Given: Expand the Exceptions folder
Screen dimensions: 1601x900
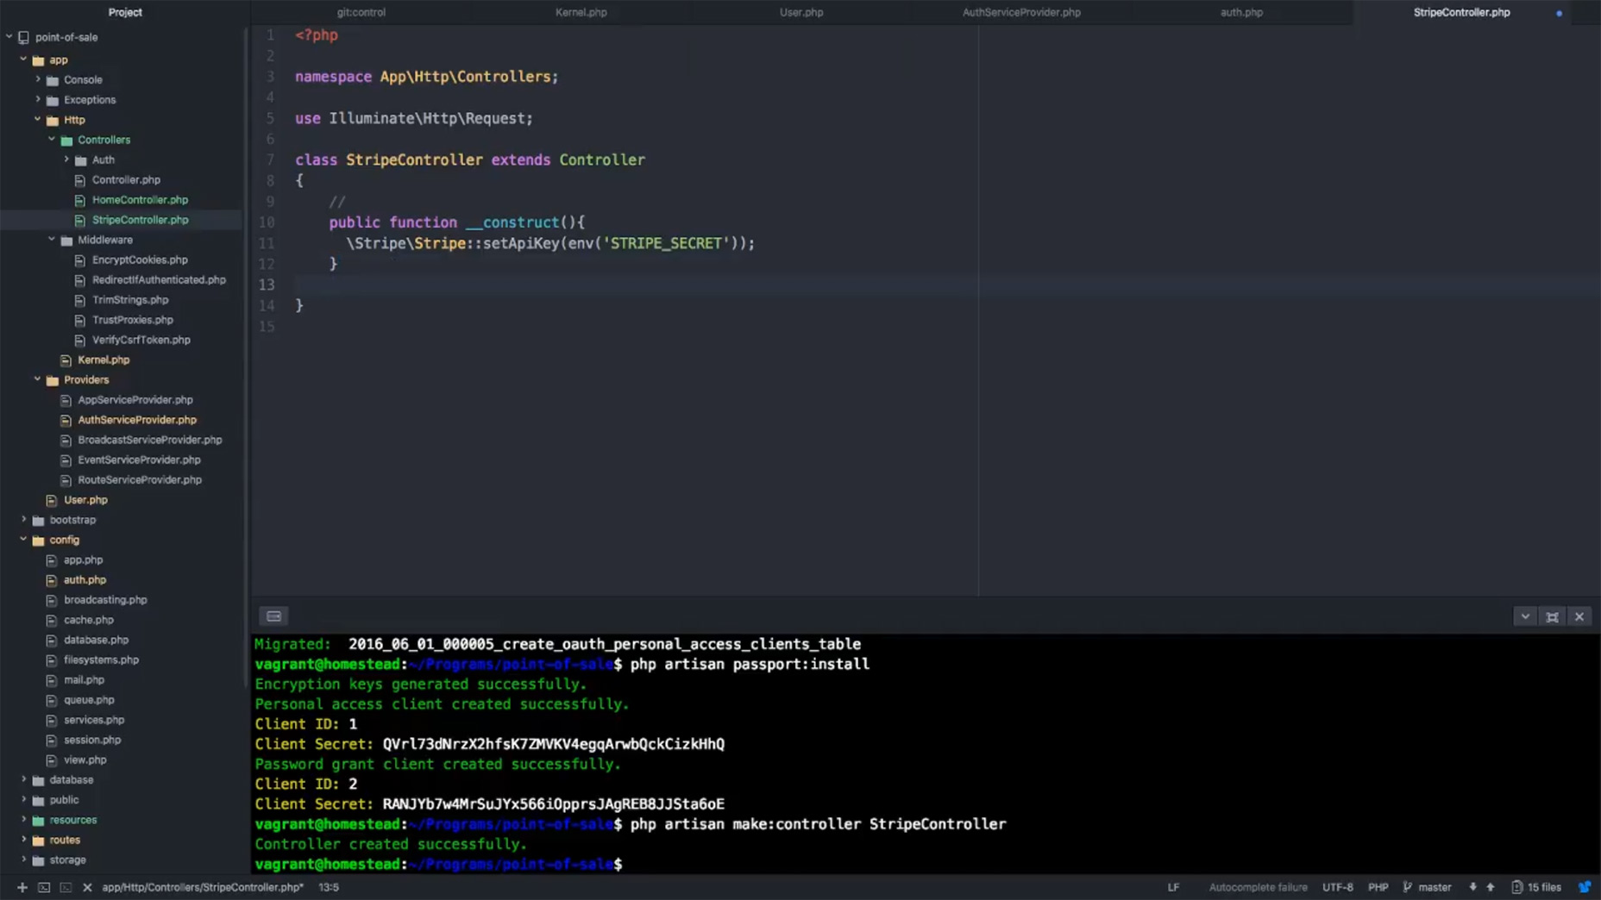Looking at the screenshot, I should pos(38,99).
